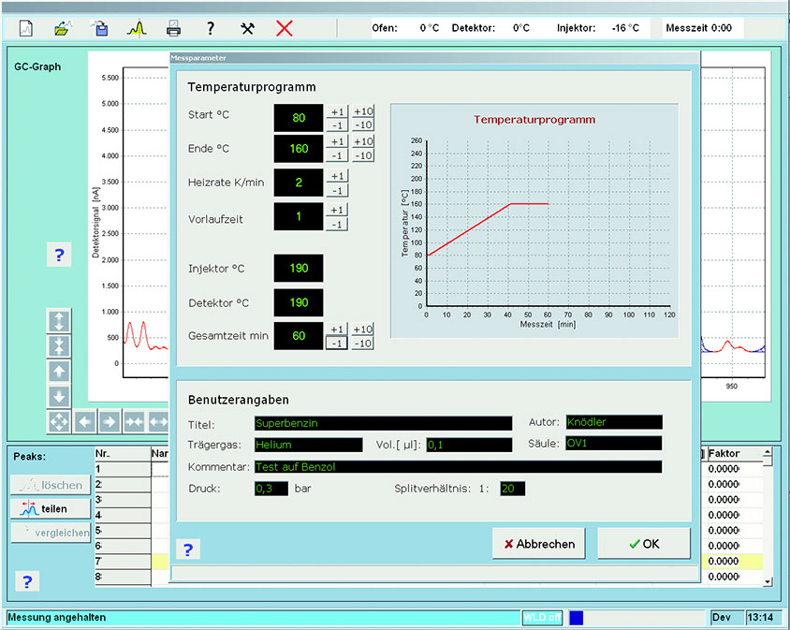Click the new chromatogram file icon

27,27
